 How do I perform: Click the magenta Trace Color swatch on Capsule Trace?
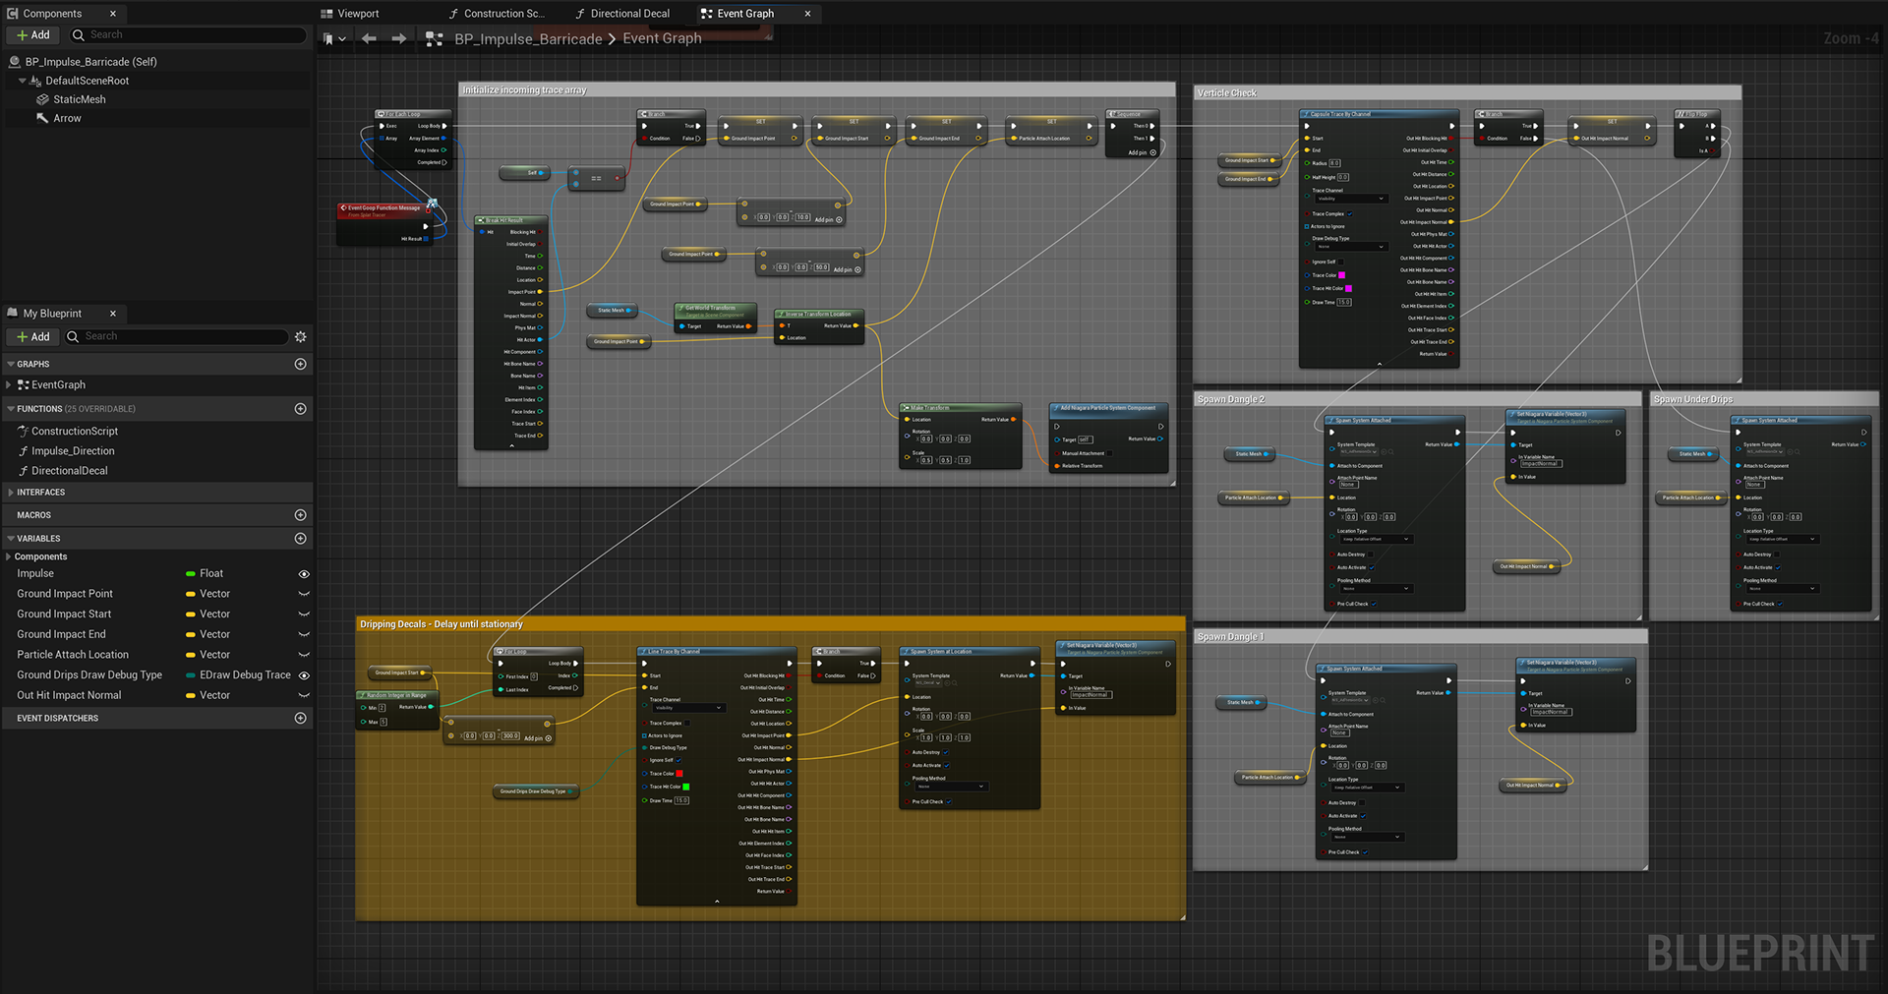pyautogui.click(x=1341, y=275)
